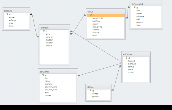Click the primary key icon in tblClients
This screenshot has height=110, width=172.
[x=43, y=75]
